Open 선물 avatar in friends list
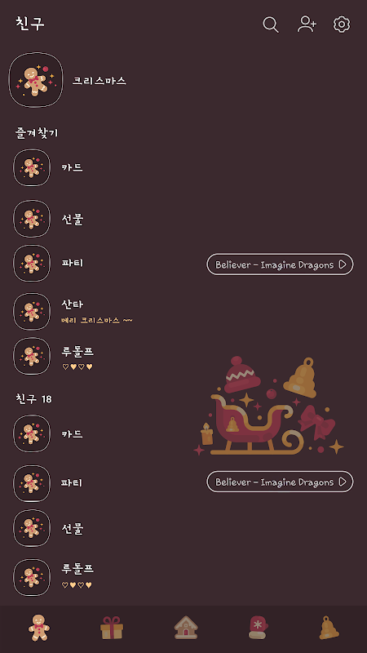The width and height of the screenshot is (367, 653). click(32, 528)
